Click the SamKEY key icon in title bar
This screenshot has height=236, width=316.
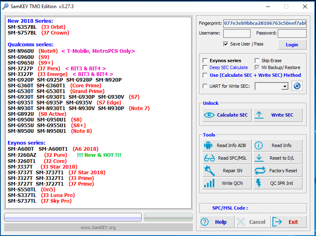pos(5,6)
